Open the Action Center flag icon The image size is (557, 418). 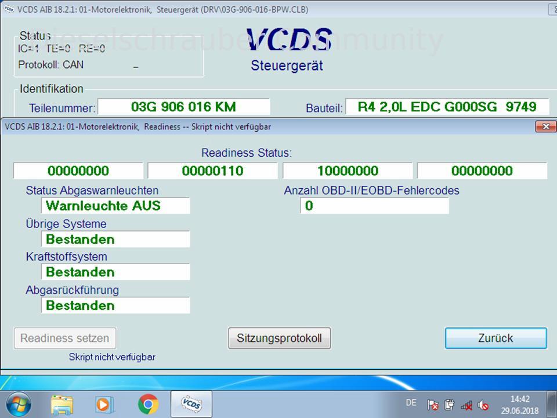pyautogui.click(x=433, y=405)
